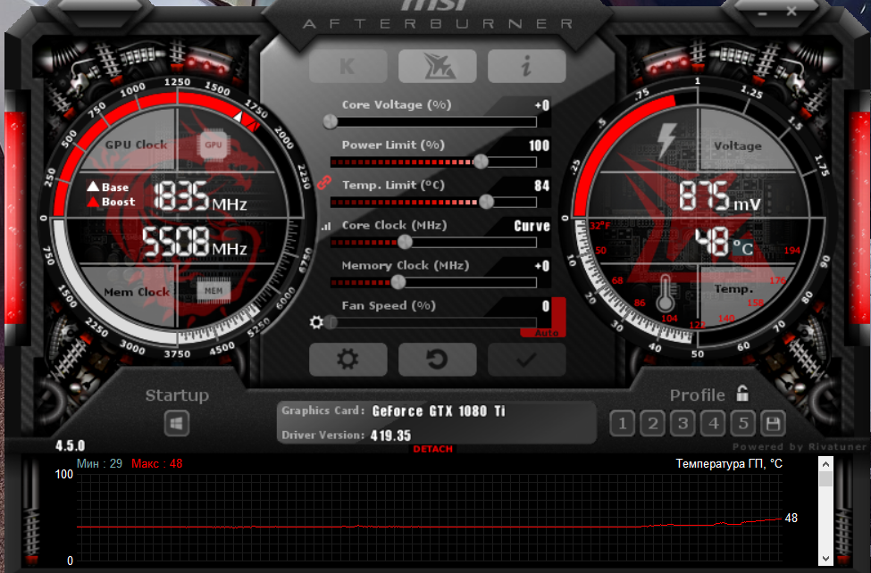Save profile with the floppy disk icon
This screenshot has height=573, width=871.
tap(773, 424)
